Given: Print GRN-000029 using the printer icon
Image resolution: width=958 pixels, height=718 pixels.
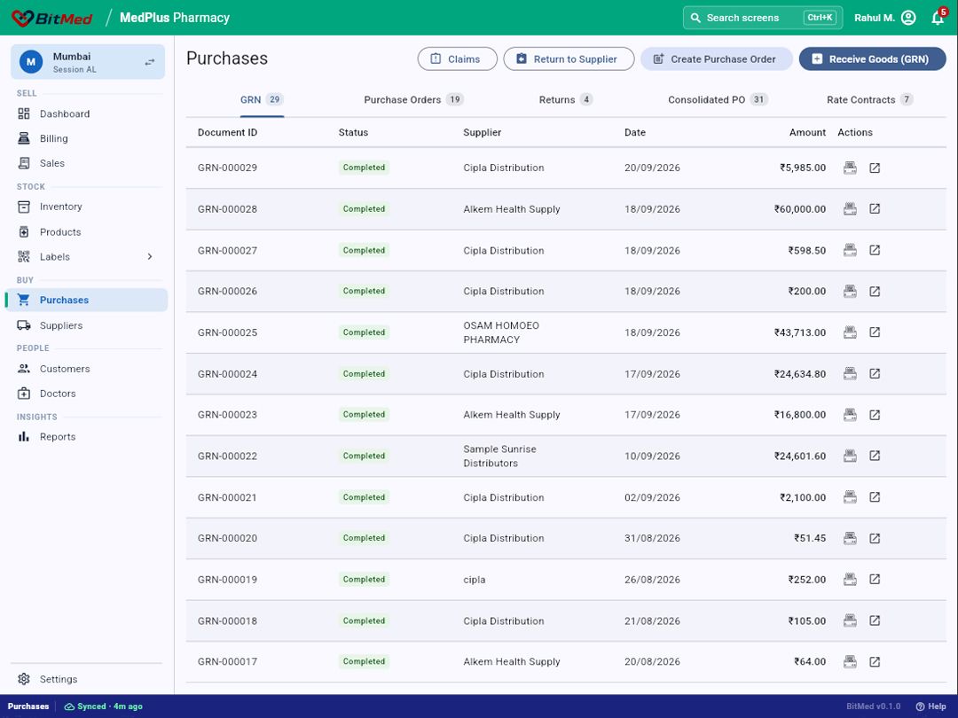Looking at the screenshot, I should (x=850, y=168).
